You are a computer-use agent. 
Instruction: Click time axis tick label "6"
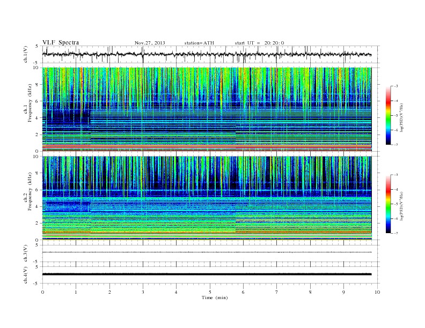[x=244, y=292]
